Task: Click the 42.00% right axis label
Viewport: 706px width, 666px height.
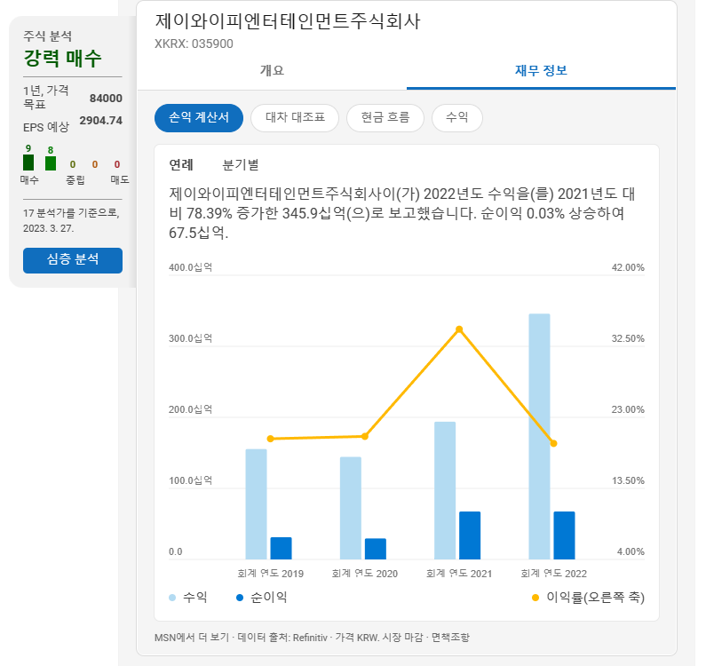Action: pyautogui.click(x=628, y=267)
